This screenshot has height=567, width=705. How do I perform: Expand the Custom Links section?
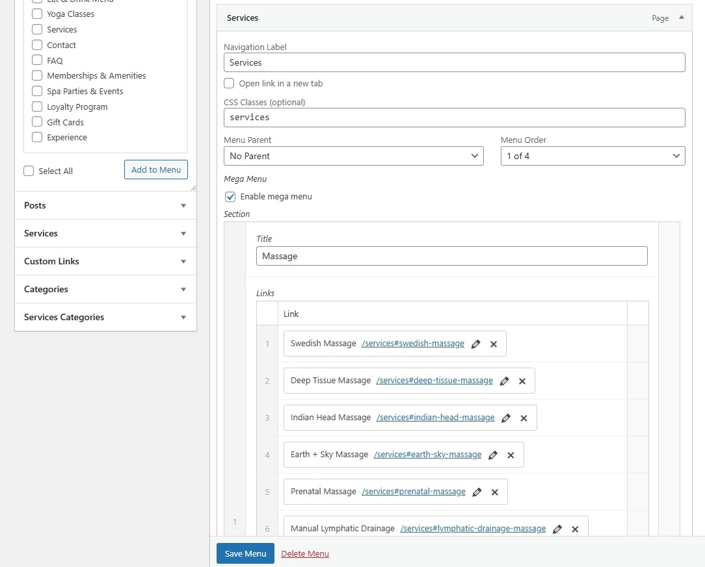pyautogui.click(x=105, y=261)
